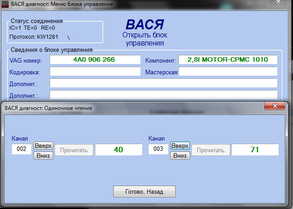Click Вниз button for channel 002
Image resolution: width=293 pixels, height=209 pixels.
tap(43, 155)
